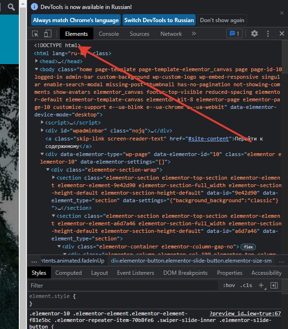The height and width of the screenshot is (329, 288).
Task: Collapse the wp-page data-elementor-type div node
Action: coord(42,154)
